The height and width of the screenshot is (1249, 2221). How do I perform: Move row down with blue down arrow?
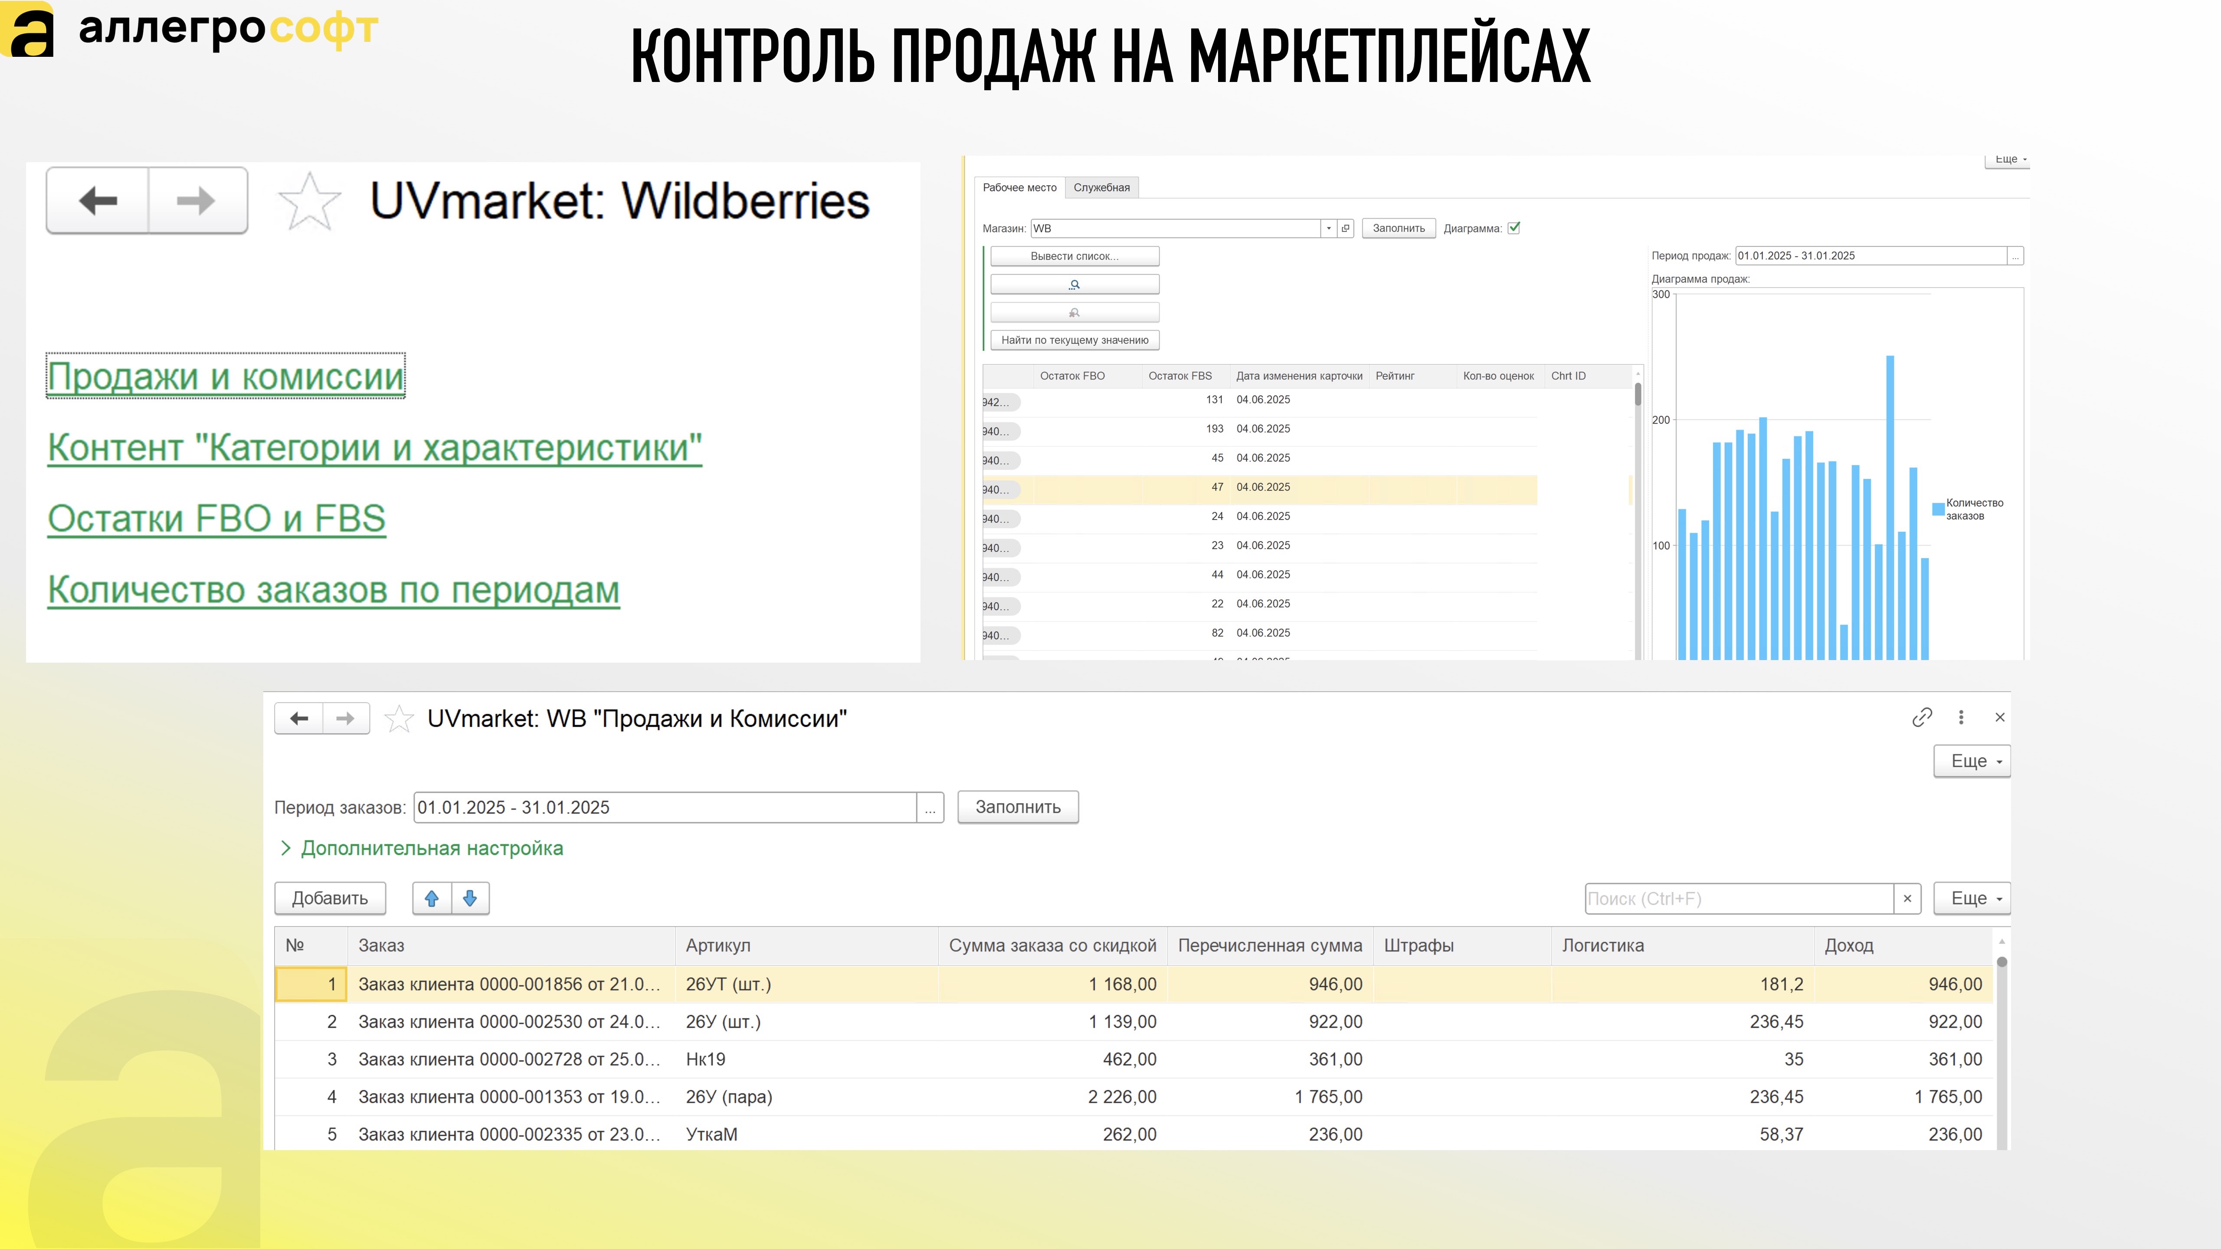(470, 898)
